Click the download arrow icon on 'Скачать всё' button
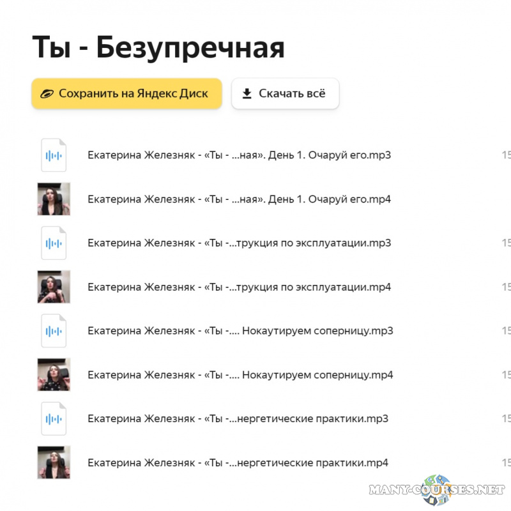This screenshot has width=511, height=511. 245,93
